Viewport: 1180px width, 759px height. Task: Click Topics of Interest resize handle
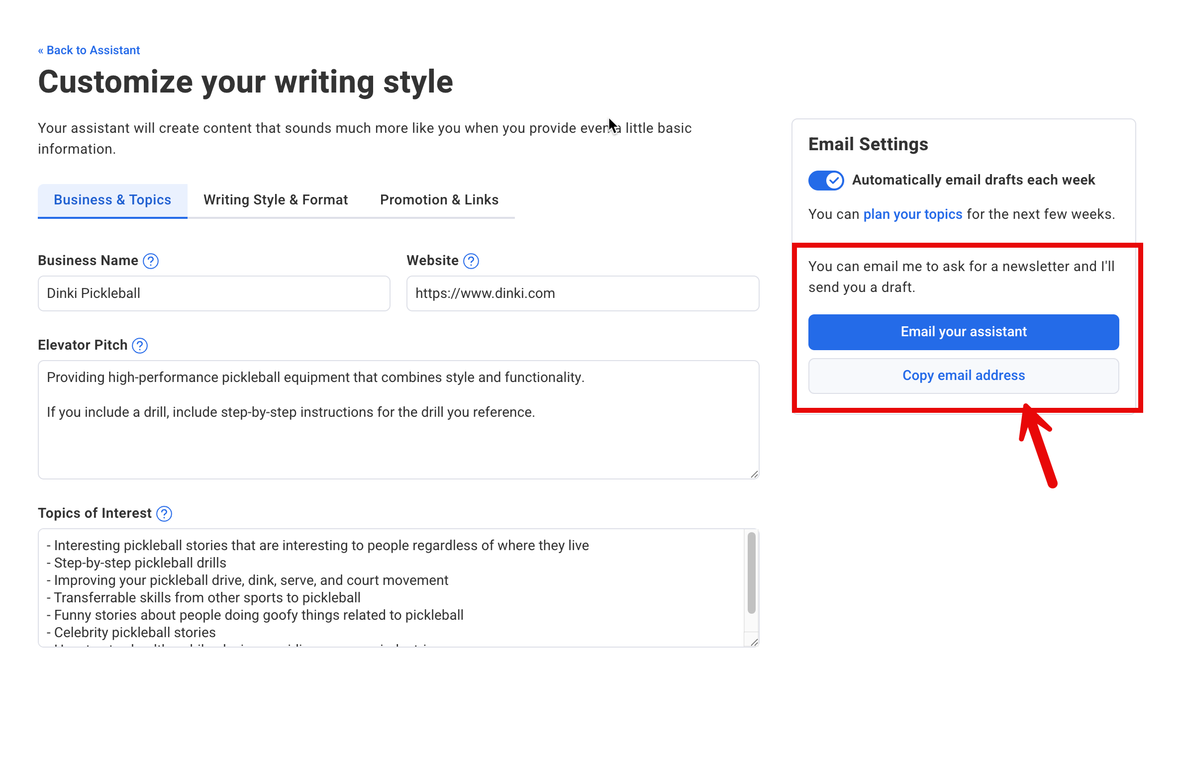(x=754, y=642)
